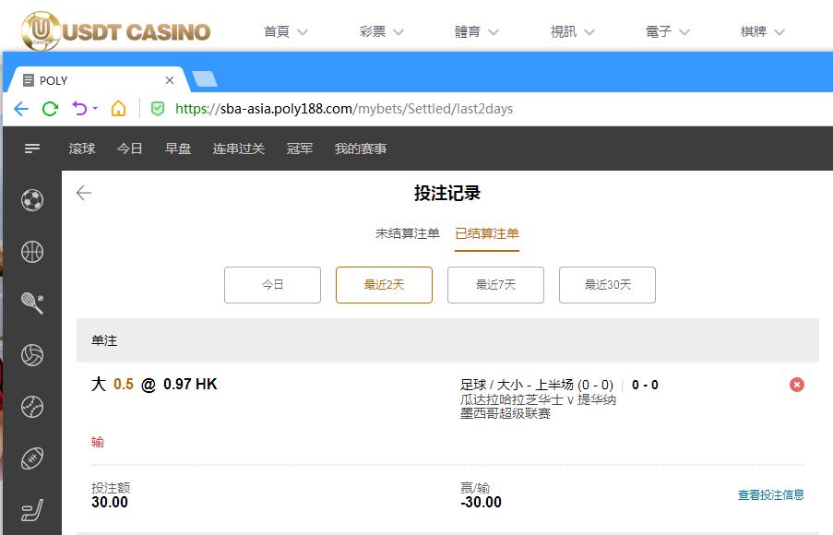The image size is (833, 535).
Task: Click the stake amount 30.00
Action: 110,502
